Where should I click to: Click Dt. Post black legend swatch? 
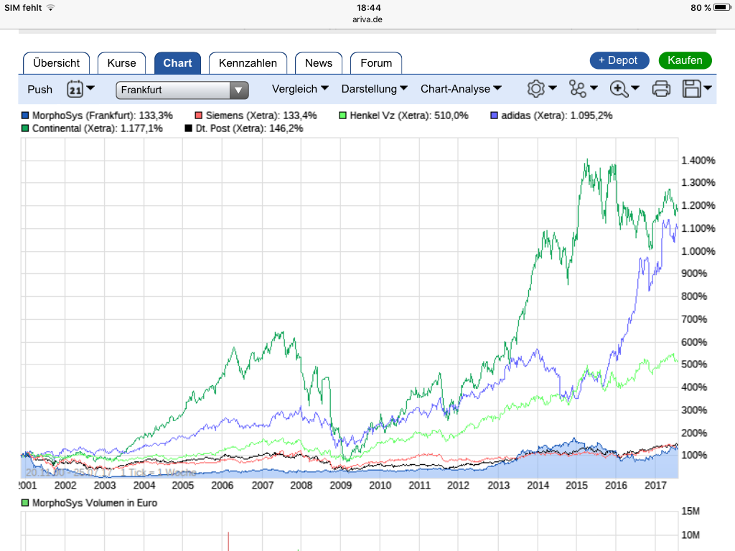click(189, 128)
